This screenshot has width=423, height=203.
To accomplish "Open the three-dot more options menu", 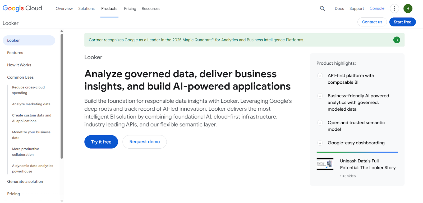I will coord(394,8).
